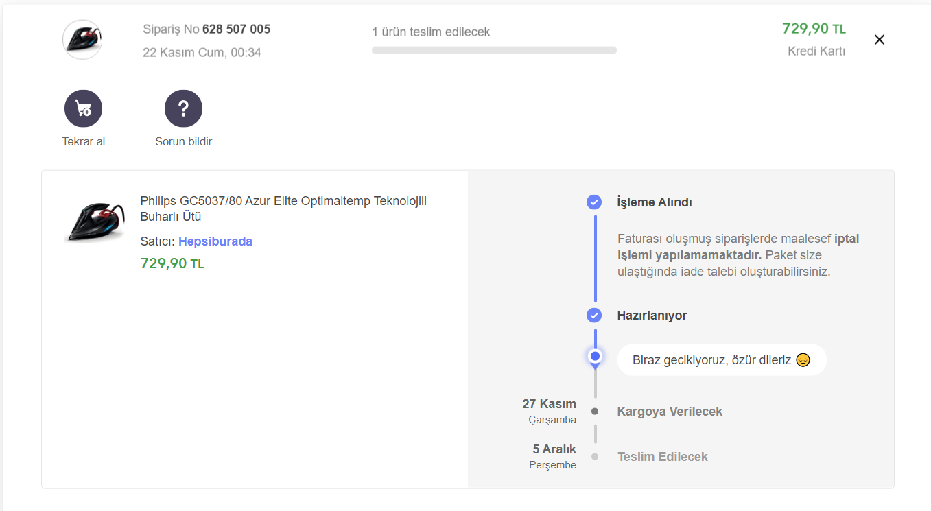The height and width of the screenshot is (511, 931).
Task: Click the order date '22 Kasım Cum, 00:34'
Action: click(x=202, y=52)
